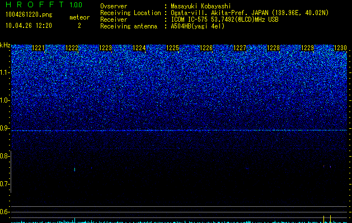Screen dimensions: 352x223
Task: Click the Receiving Location label
Action: (130, 13)
